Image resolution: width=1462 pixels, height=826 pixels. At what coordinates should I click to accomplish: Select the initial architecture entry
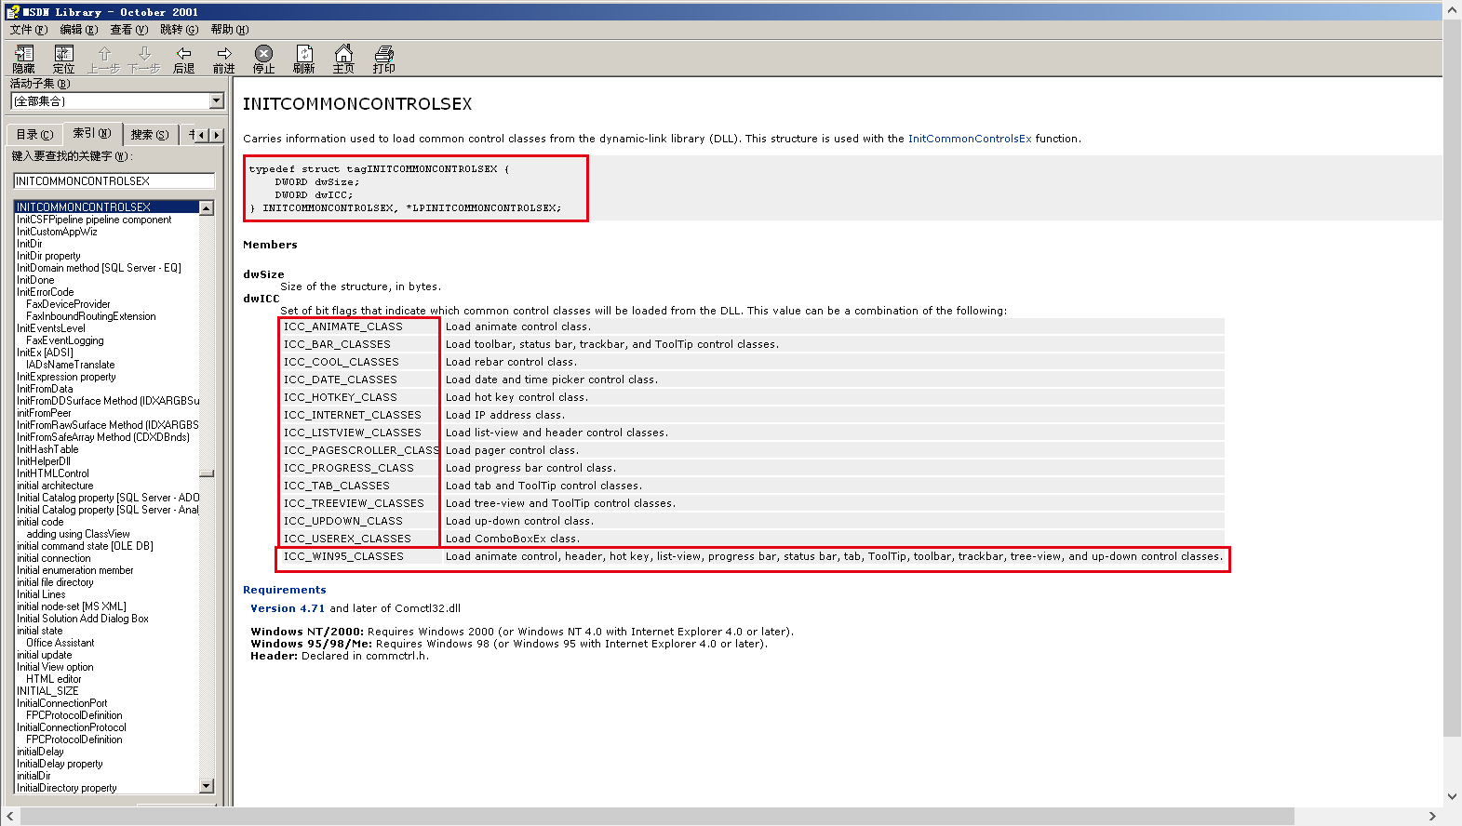pos(55,486)
